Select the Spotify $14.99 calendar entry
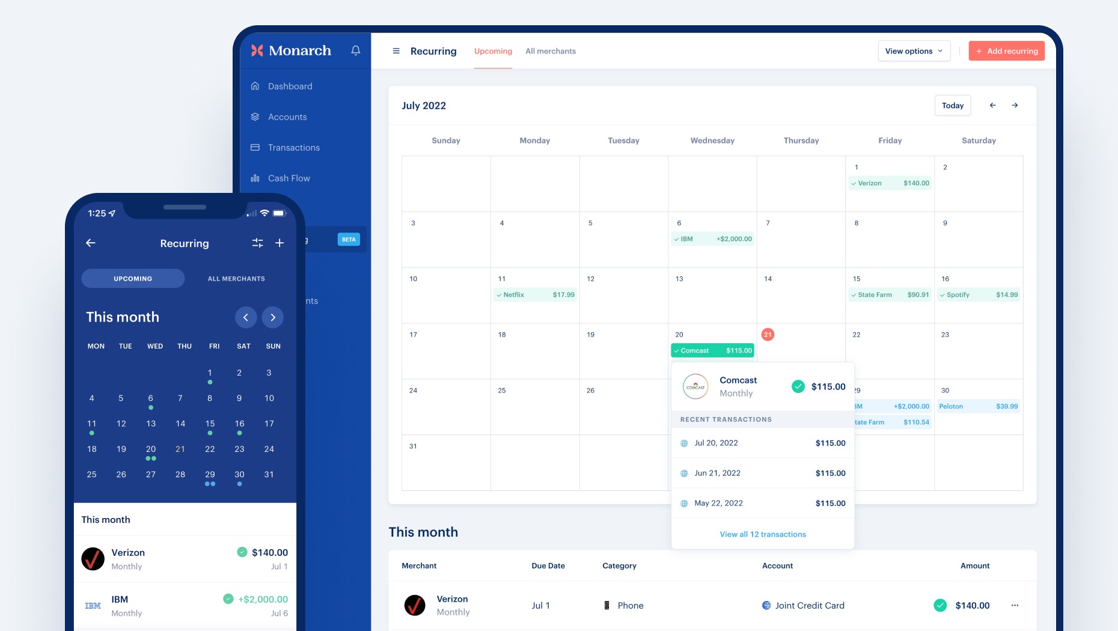Viewport: 1118px width, 631px height. point(979,295)
